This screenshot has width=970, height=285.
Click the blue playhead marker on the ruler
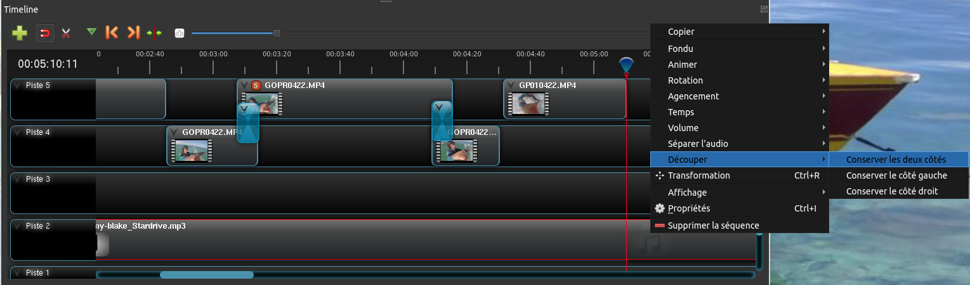(626, 65)
